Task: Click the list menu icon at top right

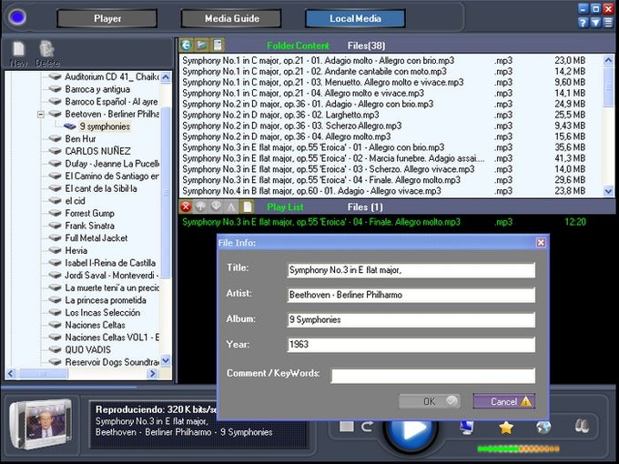Action: click(x=608, y=23)
